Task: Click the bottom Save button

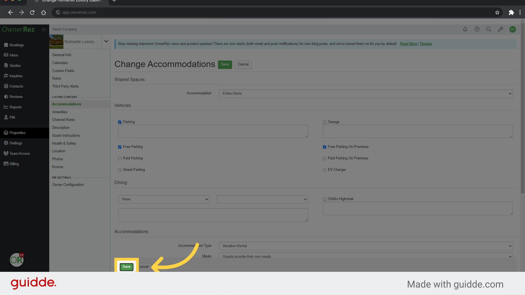Action: pyautogui.click(x=126, y=267)
